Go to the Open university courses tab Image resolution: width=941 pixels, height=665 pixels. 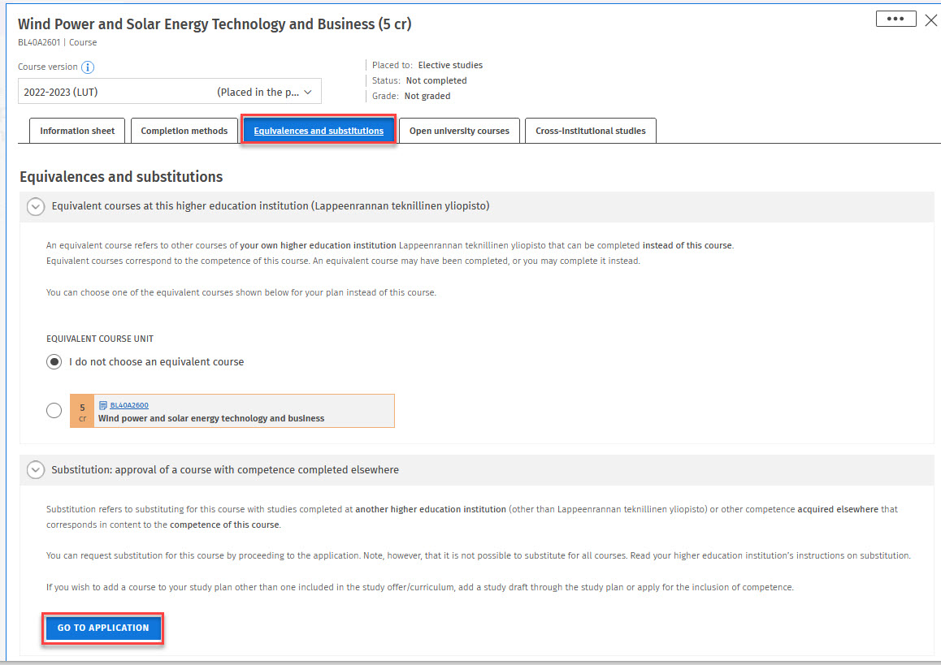[x=459, y=131]
